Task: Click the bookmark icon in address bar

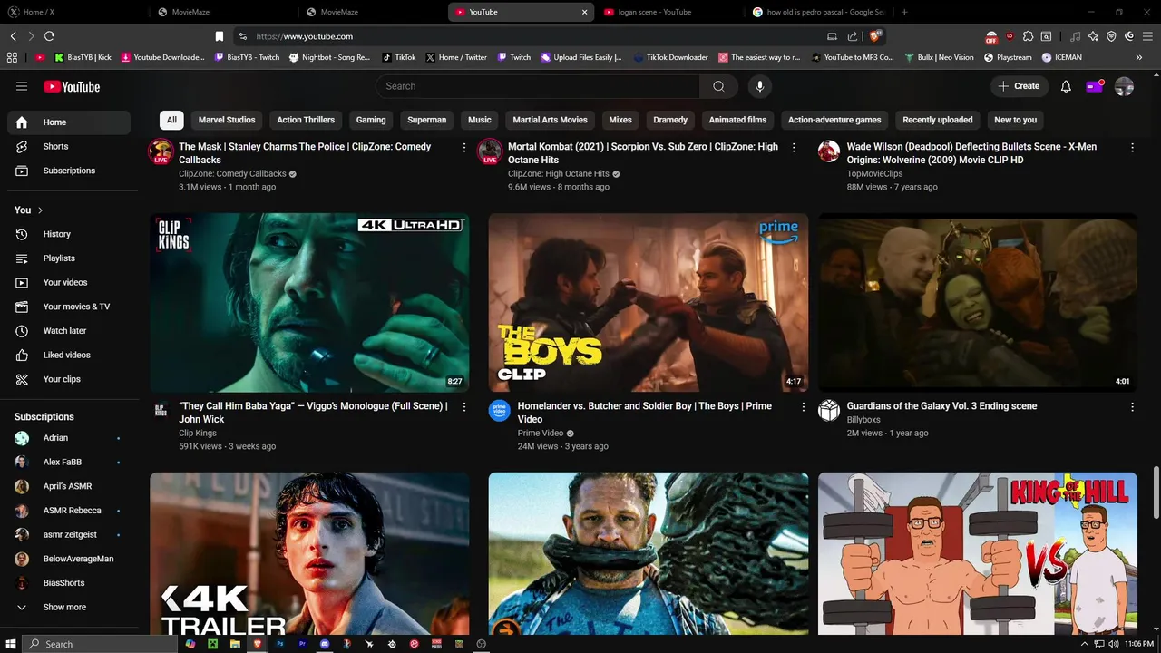Action: point(219,36)
